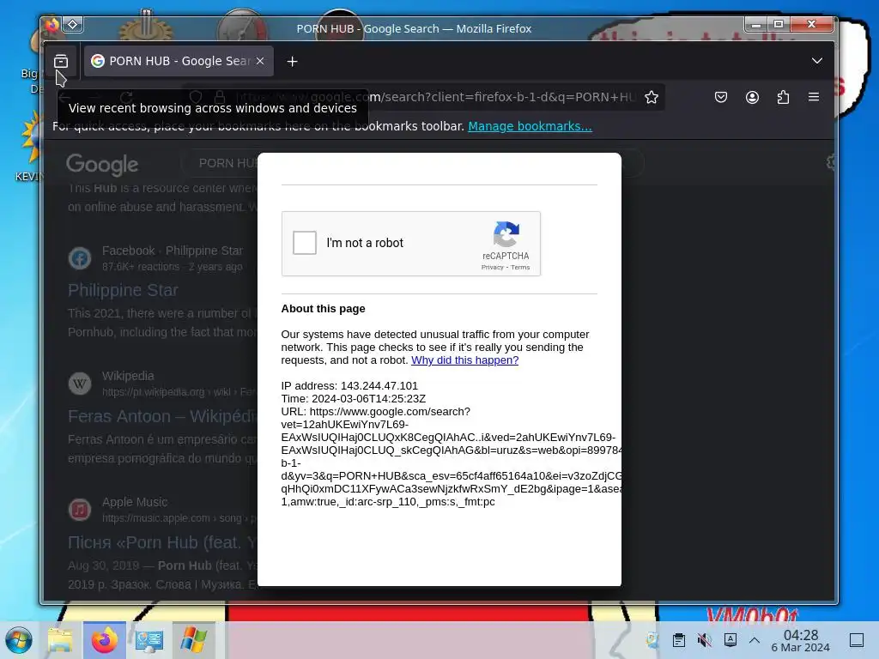Open the Firefox hamburger application menu
This screenshot has width=879, height=659.
(814, 97)
